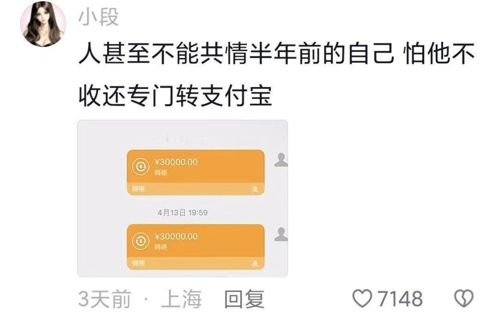The height and width of the screenshot is (322, 498).
Task: Click small icon at first bubble's footer right
Action: [255, 190]
